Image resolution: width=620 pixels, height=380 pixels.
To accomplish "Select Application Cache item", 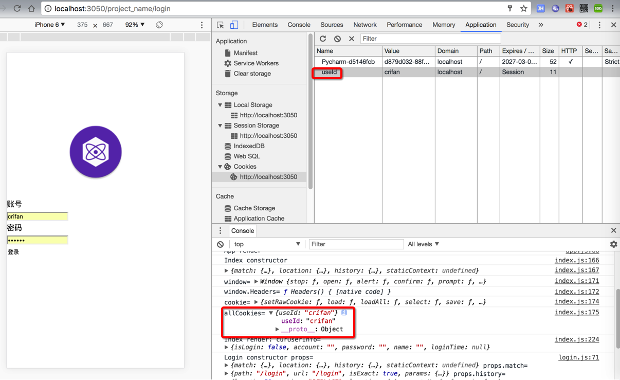I will point(259,219).
